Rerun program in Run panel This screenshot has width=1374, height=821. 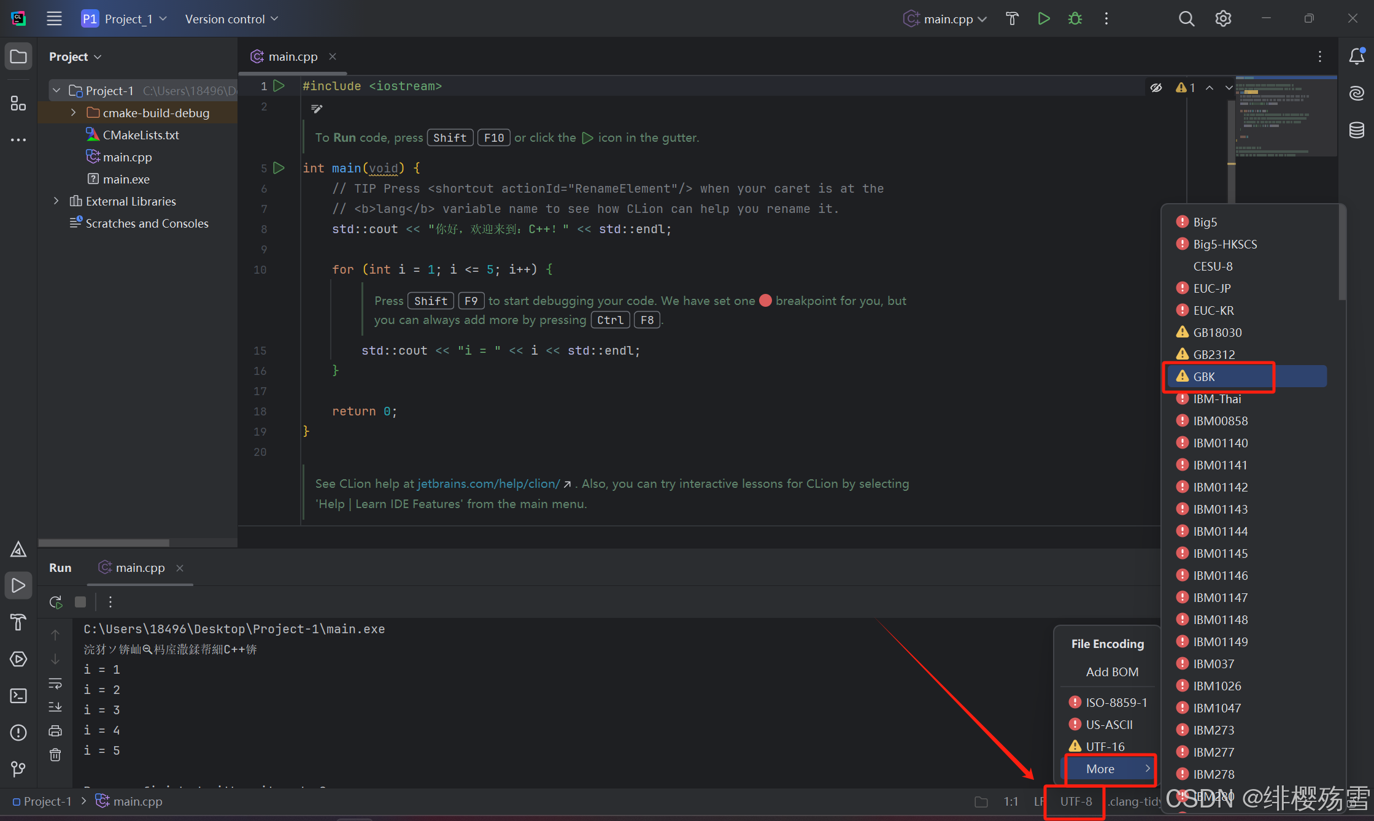click(56, 602)
